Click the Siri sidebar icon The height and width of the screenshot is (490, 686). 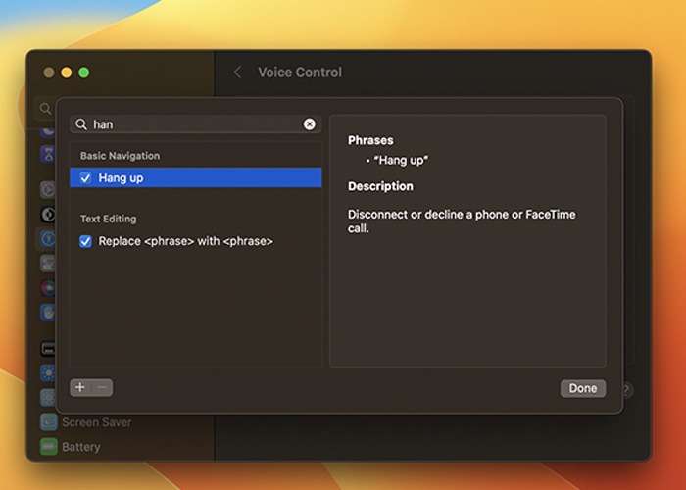click(x=48, y=288)
